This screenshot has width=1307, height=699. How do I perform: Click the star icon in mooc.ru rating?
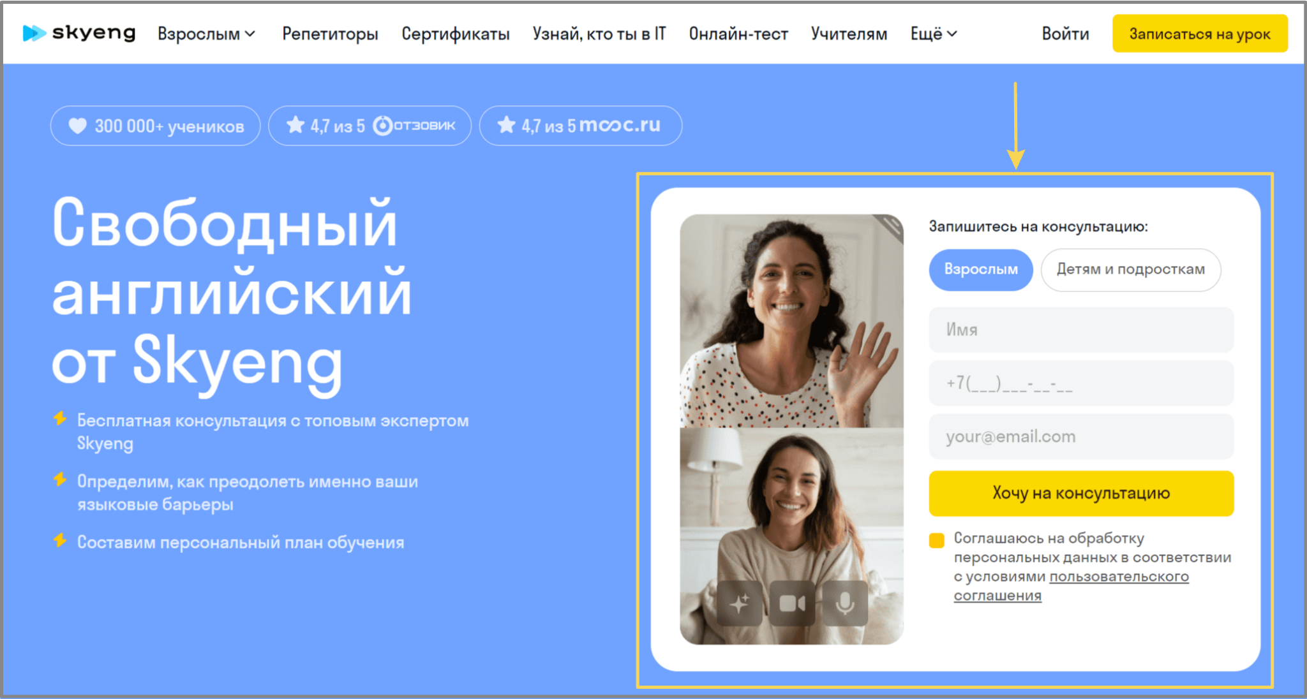click(507, 125)
